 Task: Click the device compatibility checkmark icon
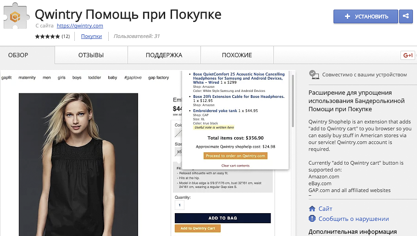tap(314, 74)
